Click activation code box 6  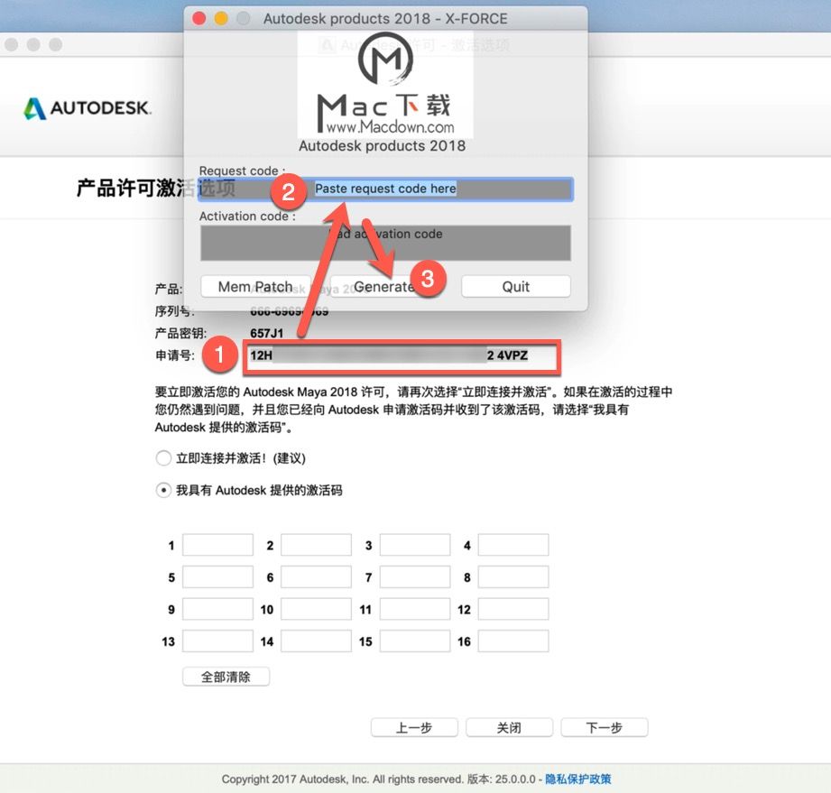tap(317, 577)
